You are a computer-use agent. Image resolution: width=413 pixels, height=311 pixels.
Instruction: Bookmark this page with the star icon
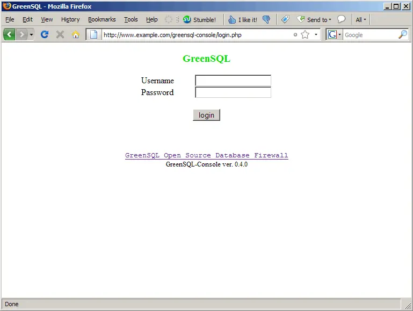pyautogui.click(x=305, y=34)
